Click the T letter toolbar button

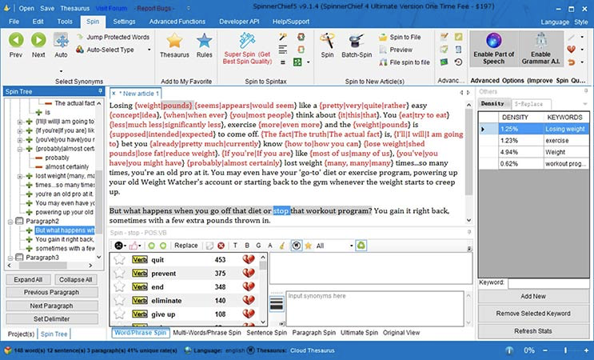(235, 246)
